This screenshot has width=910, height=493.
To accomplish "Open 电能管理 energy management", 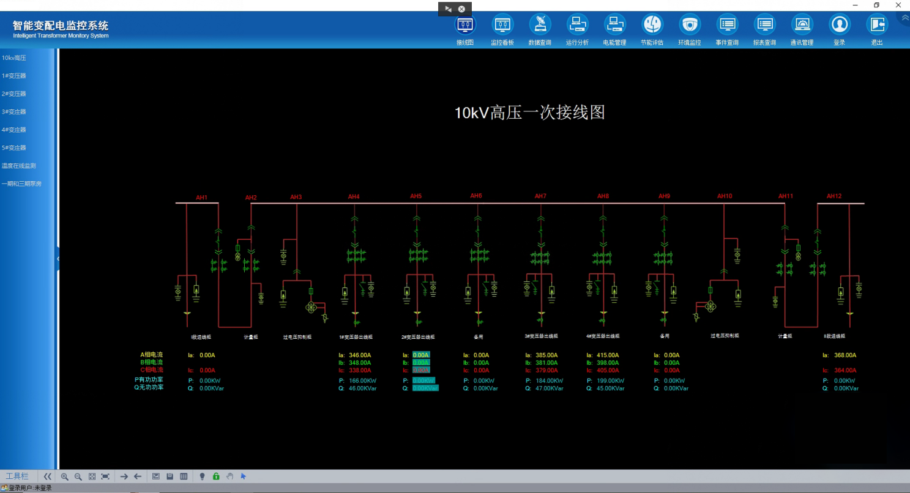I will 614,30.
